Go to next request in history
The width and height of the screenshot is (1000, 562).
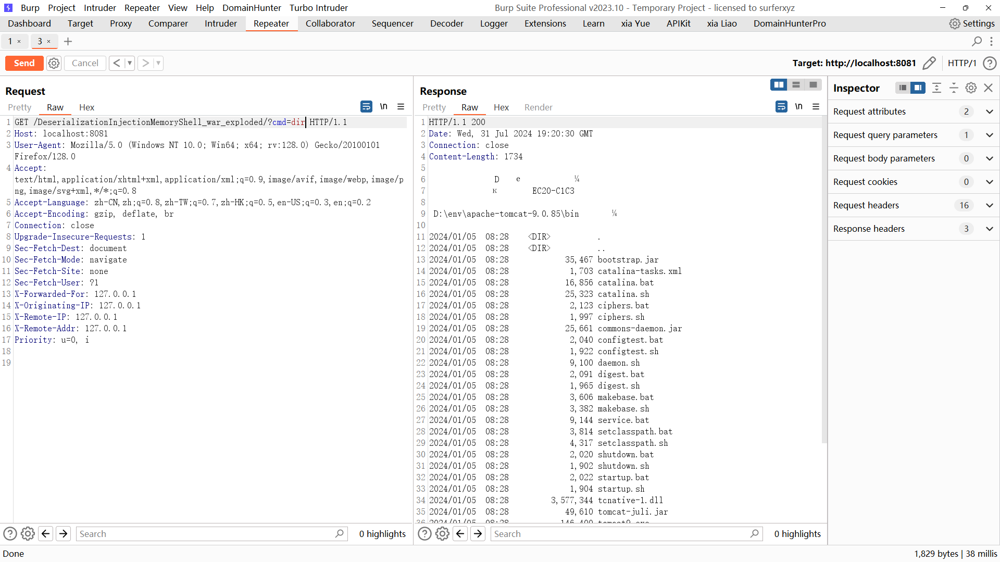coord(145,63)
